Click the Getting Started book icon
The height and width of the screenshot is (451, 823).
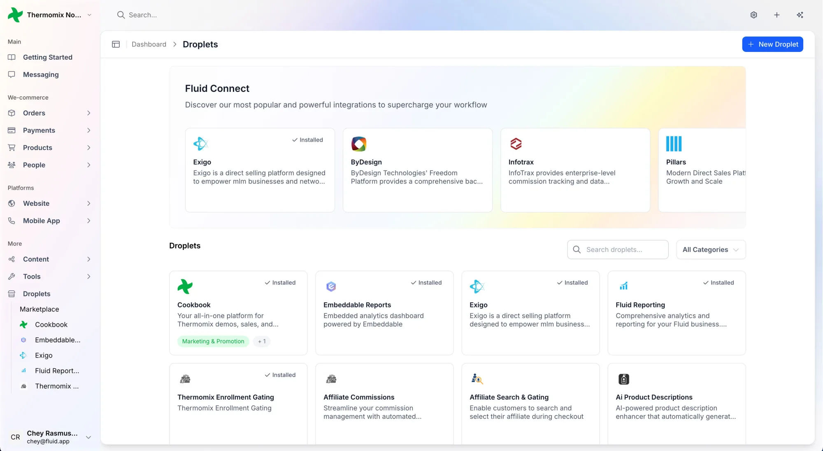[x=12, y=57]
